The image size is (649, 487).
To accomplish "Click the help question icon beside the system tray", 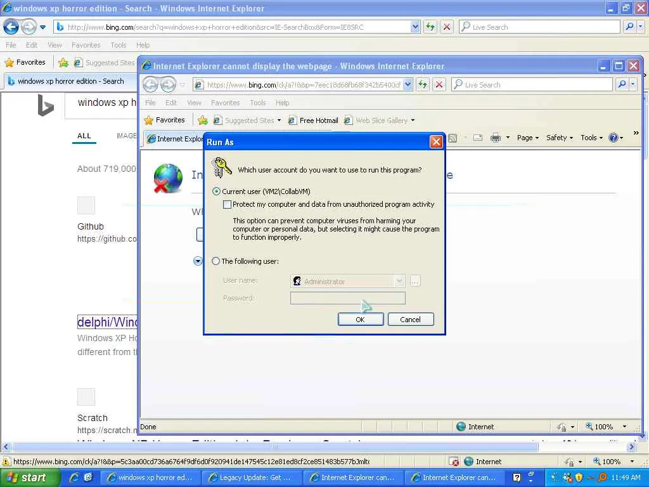I will click(517, 477).
